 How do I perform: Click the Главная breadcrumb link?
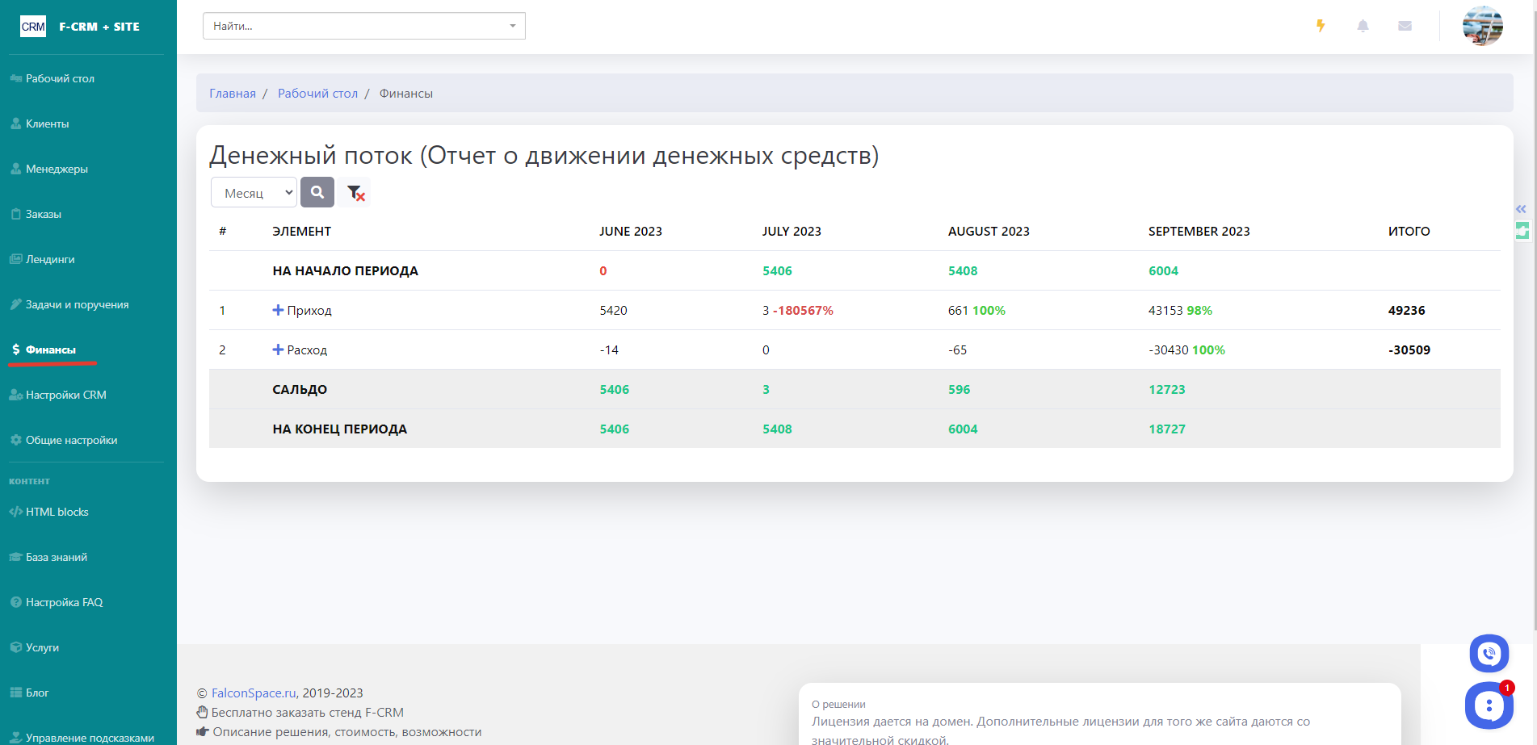point(233,94)
